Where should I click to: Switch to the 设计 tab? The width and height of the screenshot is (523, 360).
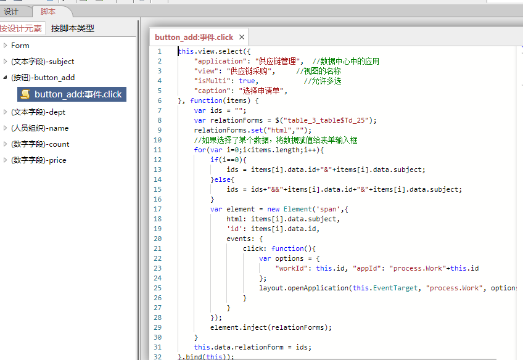pos(11,12)
